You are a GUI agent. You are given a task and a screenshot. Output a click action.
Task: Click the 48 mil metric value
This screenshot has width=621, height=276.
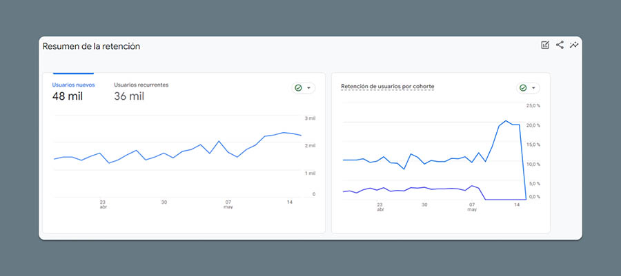[x=67, y=97]
